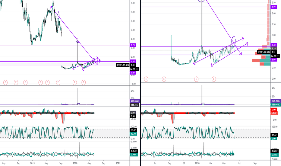Click the 2019 label on the time axis
This screenshot has width=281, height=166.
point(32,164)
